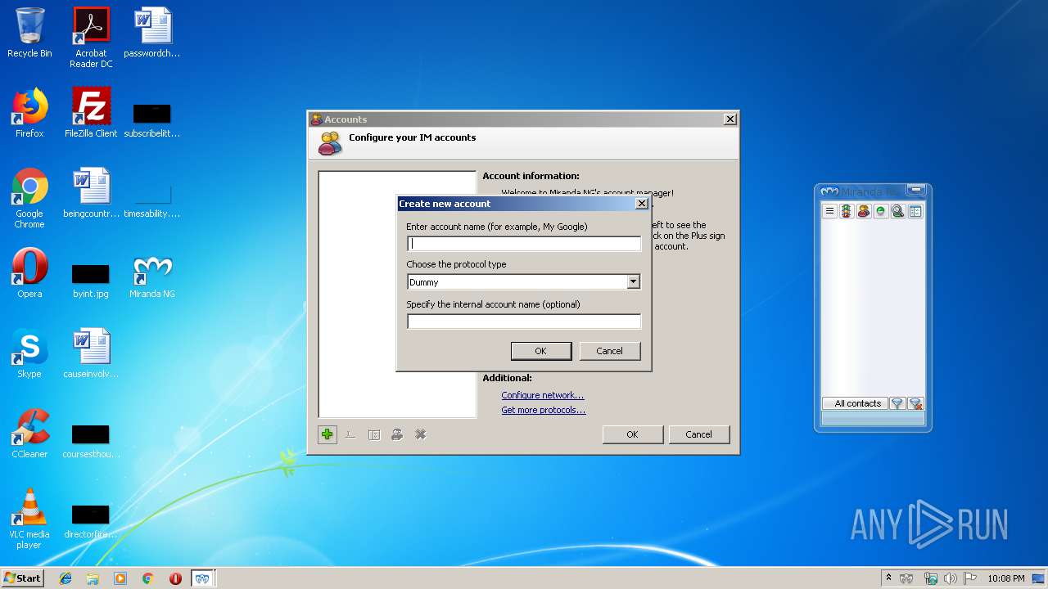The height and width of the screenshot is (589, 1048).
Task: Show hidden tray icons arrow
Action: pyautogui.click(x=888, y=578)
